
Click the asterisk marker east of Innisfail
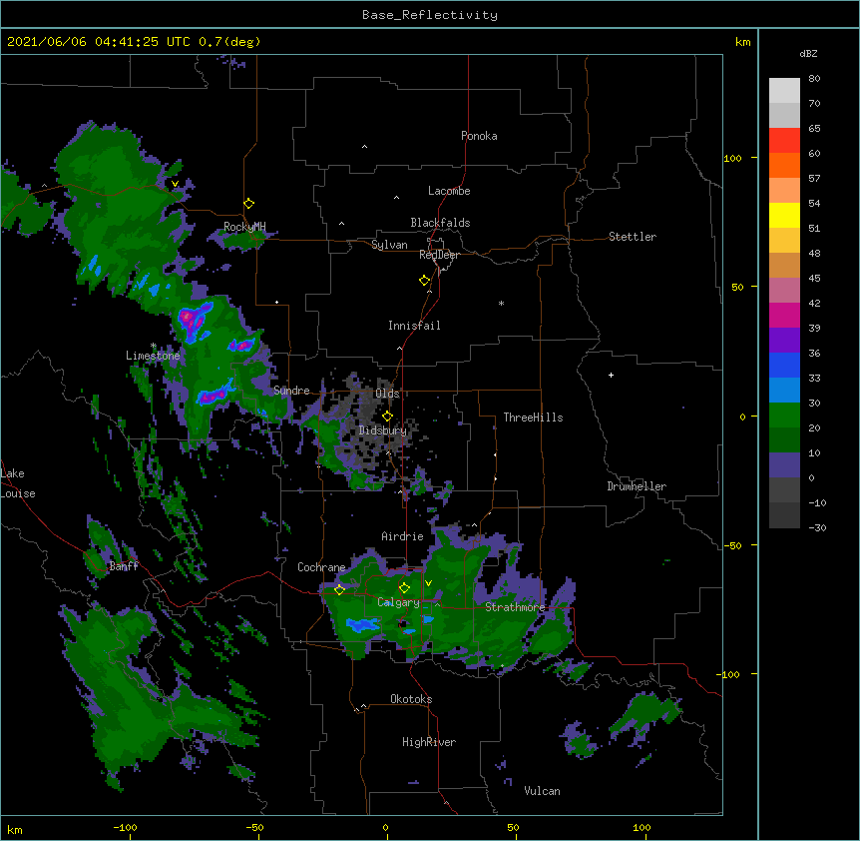[x=501, y=303]
